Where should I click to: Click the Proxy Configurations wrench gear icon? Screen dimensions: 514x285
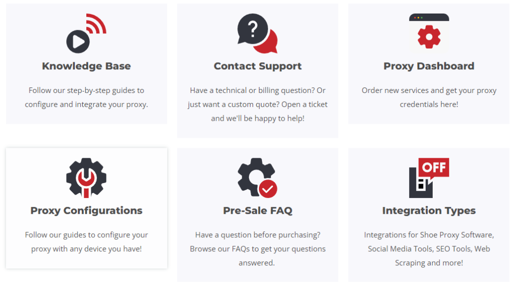click(x=86, y=177)
